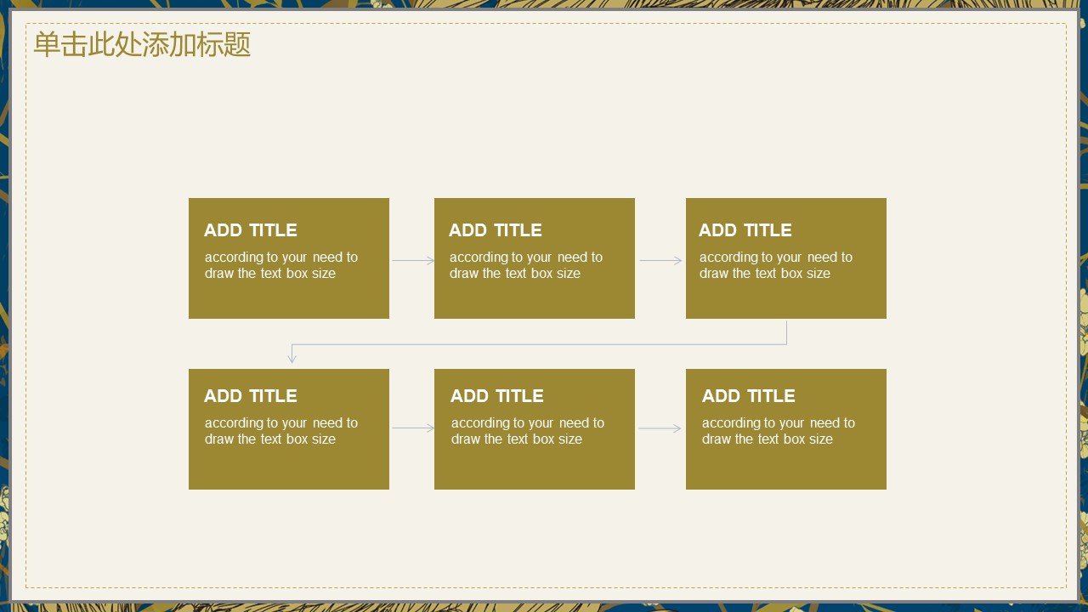Select the ADD TITLE heading in bottom-middle box
The image size is (1088, 612).
coord(496,396)
